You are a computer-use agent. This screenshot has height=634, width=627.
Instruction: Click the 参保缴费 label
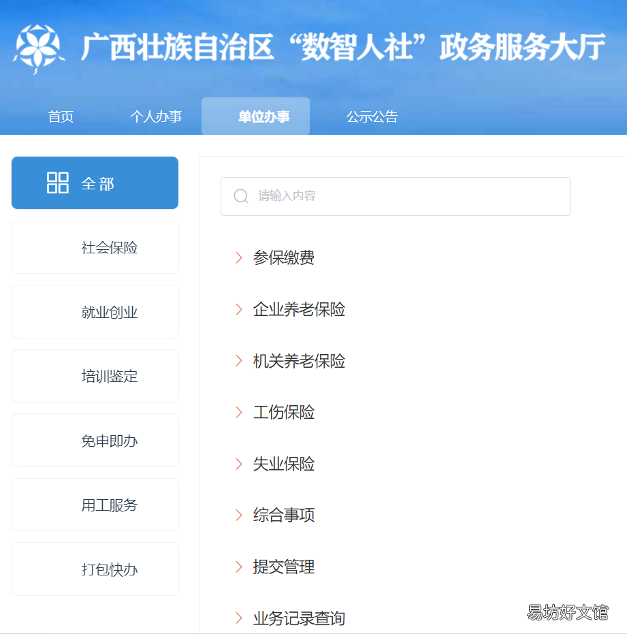click(x=284, y=258)
